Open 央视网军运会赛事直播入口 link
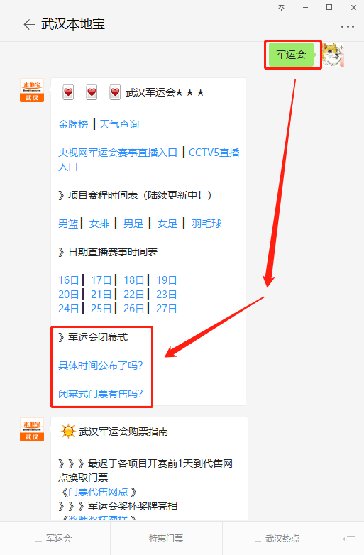Image resolution: width=364 pixels, height=555 pixels. 118,153
